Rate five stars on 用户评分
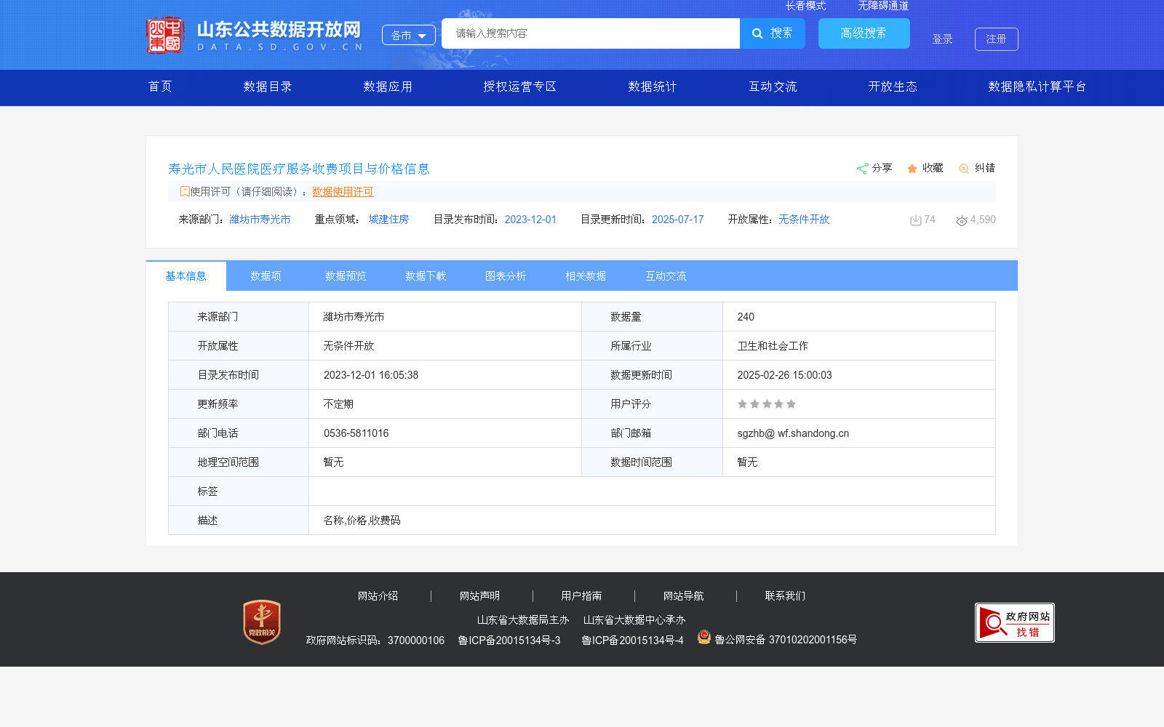Viewport: 1164px width, 727px height. click(x=791, y=403)
